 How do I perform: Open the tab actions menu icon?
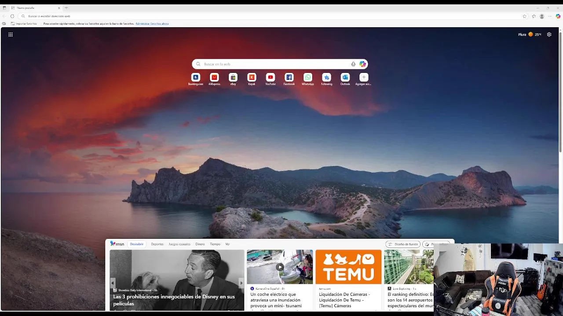(4, 8)
